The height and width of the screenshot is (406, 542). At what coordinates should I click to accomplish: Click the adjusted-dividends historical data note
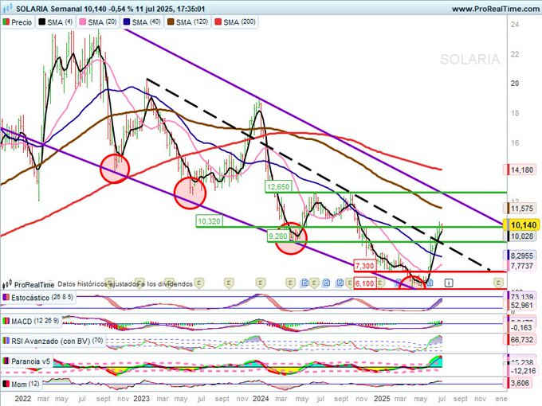click(x=125, y=284)
